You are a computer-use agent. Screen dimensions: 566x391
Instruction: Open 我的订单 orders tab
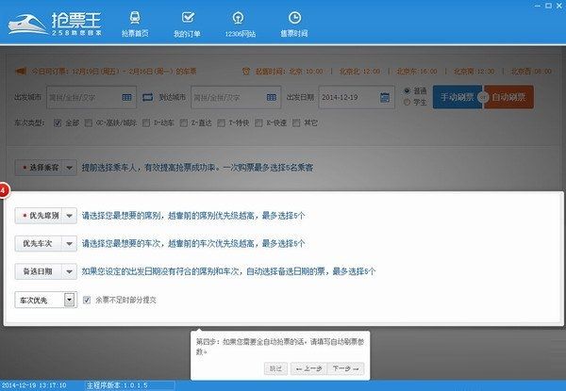click(187, 24)
